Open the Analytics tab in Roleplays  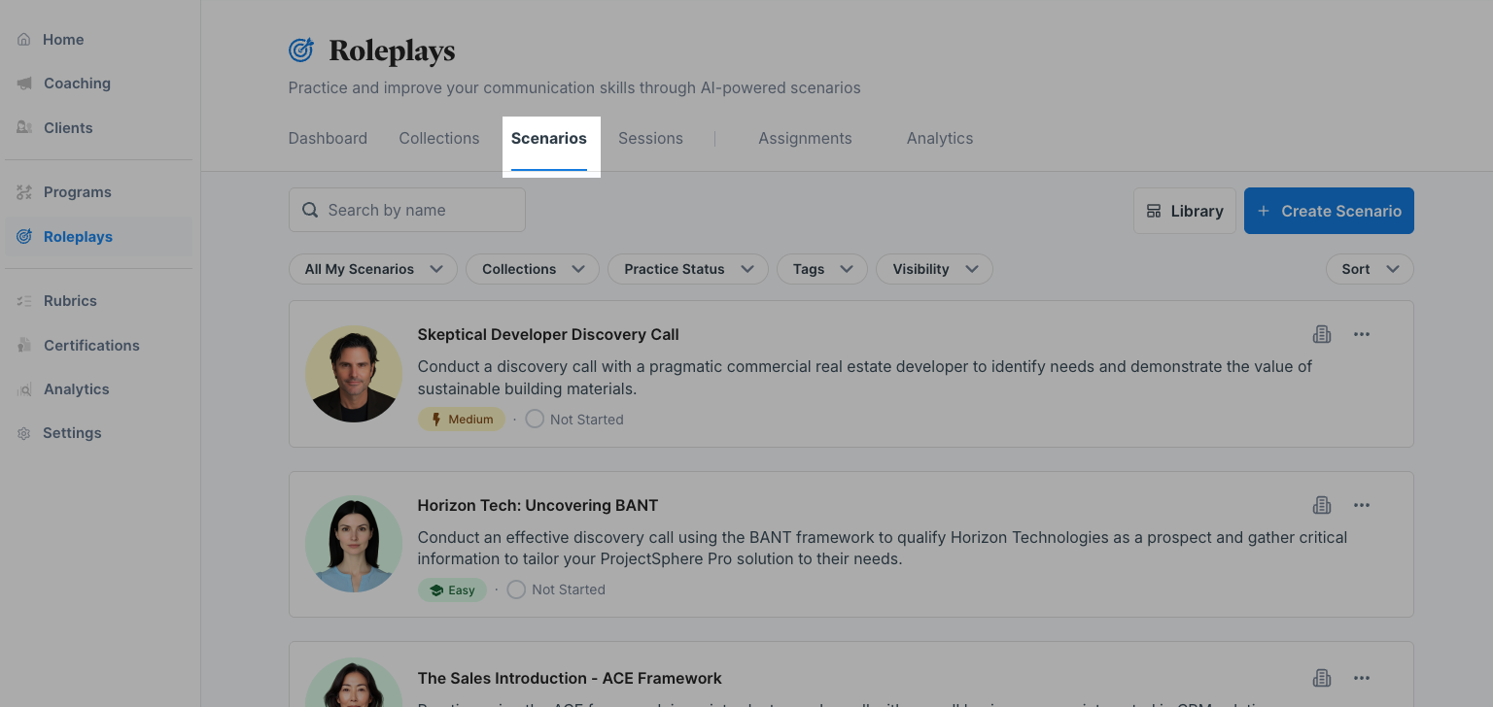pos(940,138)
